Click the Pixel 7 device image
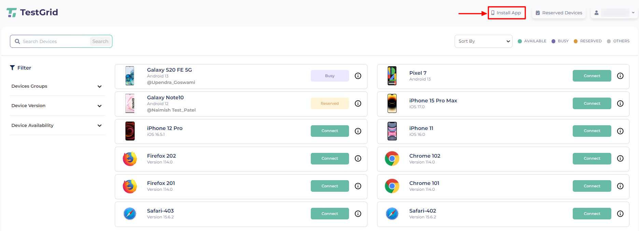The image size is (639, 231). (392, 76)
